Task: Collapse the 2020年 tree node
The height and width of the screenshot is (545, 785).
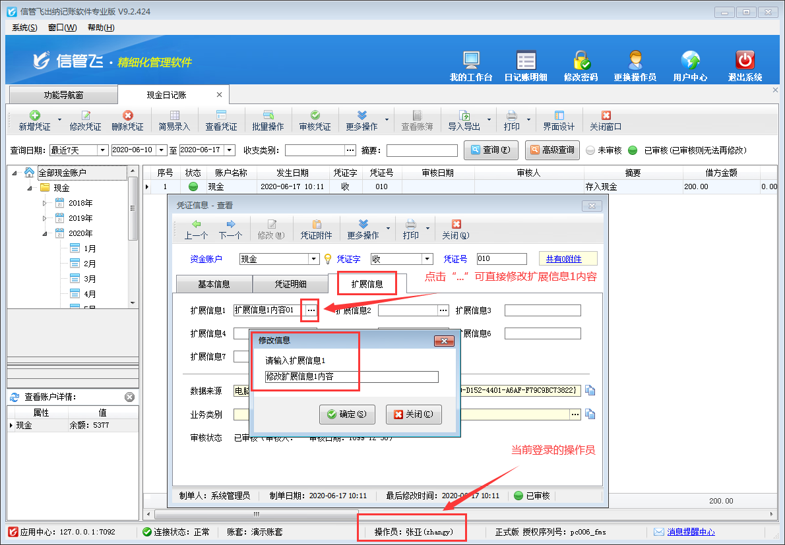Action: coord(45,233)
